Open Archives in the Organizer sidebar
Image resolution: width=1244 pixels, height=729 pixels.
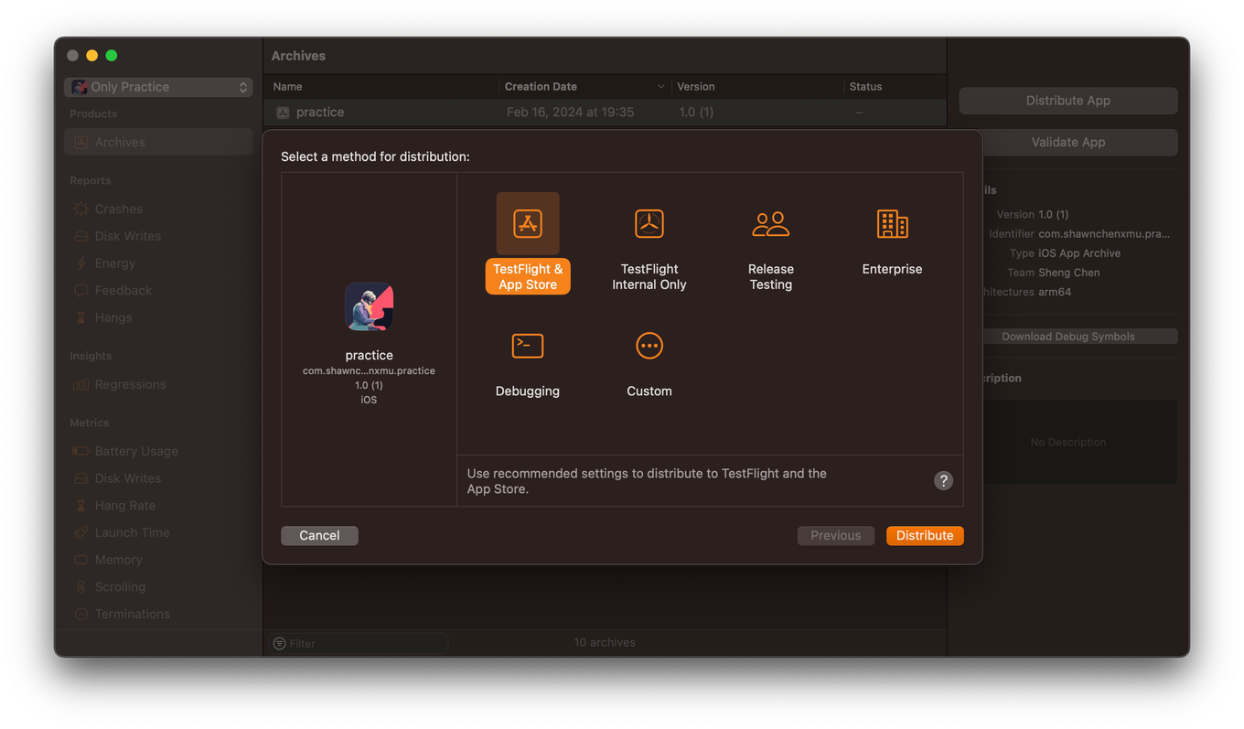click(x=158, y=142)
